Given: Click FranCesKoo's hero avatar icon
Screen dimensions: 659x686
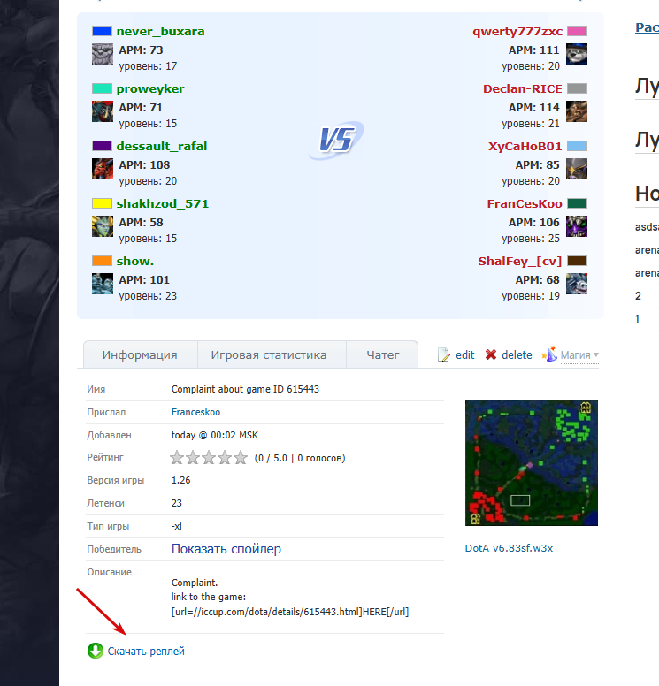Looking at the screenshot, I should pyautogui.click(x=577, y=226).
